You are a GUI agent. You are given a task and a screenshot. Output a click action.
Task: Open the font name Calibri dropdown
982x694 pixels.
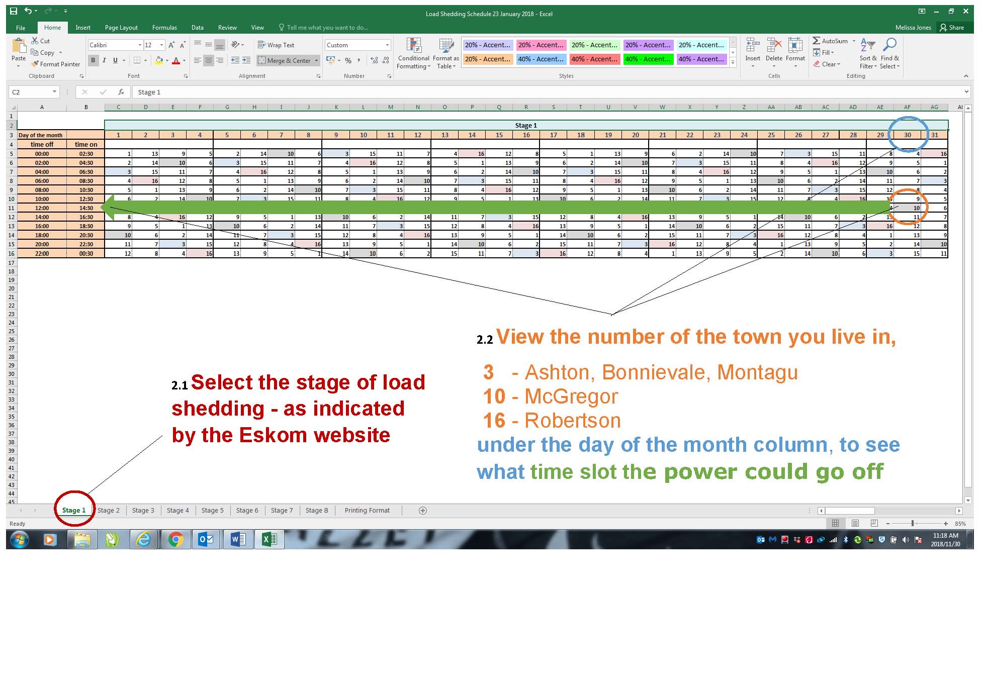click(x=140, y=45)
